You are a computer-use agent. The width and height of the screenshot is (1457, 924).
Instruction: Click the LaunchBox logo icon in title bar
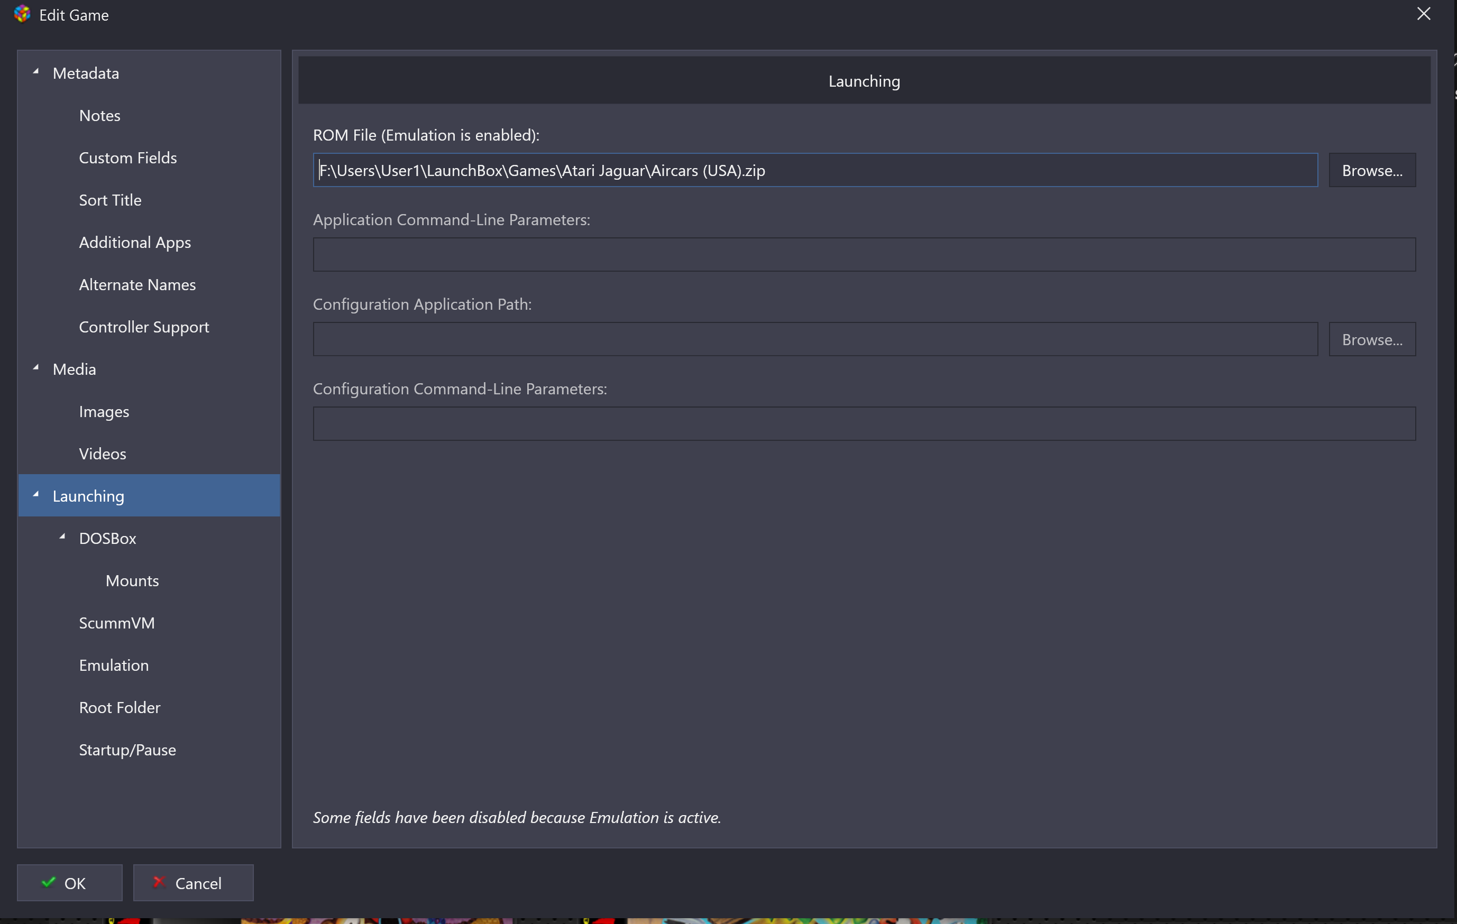click(x=22, y=14)
